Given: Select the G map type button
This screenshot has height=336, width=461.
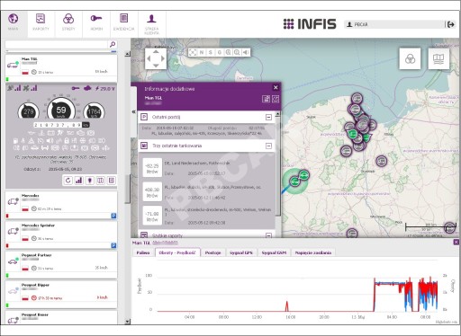Looking at the screenshot, I should 220,52.
